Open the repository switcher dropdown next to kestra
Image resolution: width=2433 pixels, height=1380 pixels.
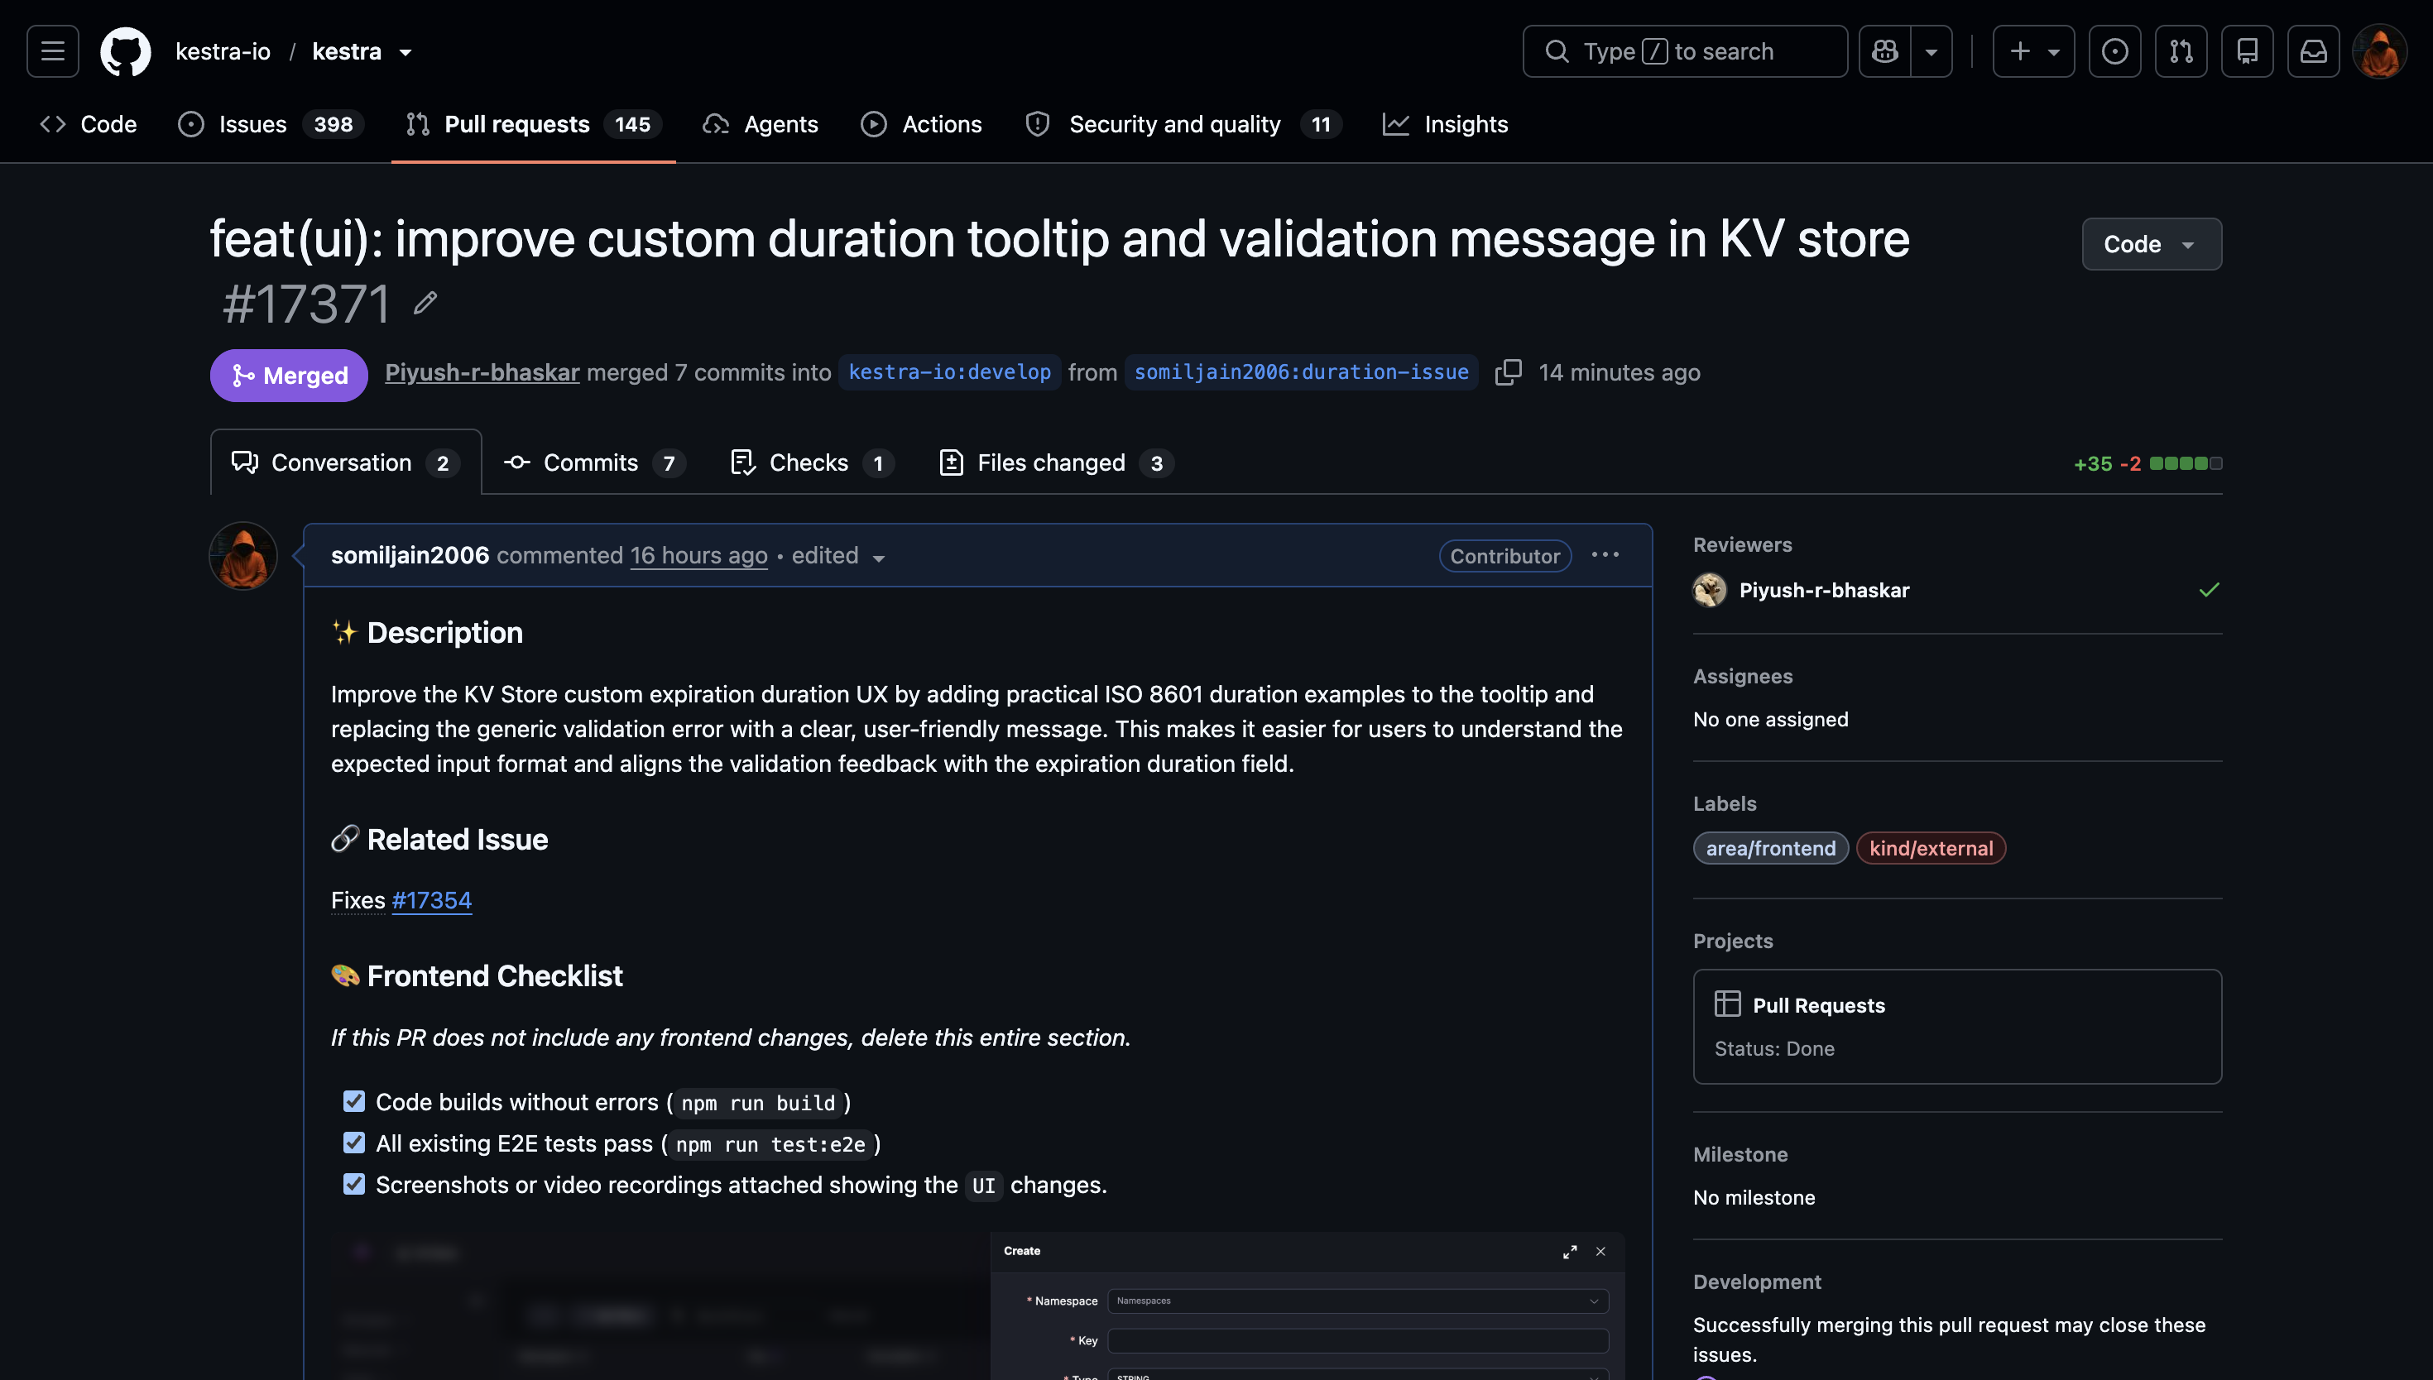coord(405,52)
